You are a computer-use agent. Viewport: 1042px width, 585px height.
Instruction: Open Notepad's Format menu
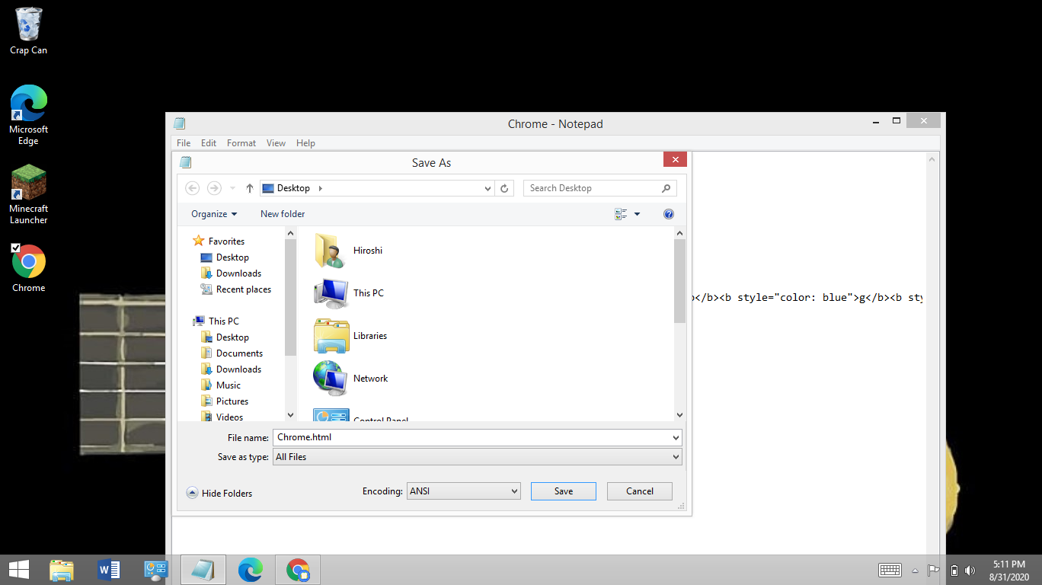241,143
